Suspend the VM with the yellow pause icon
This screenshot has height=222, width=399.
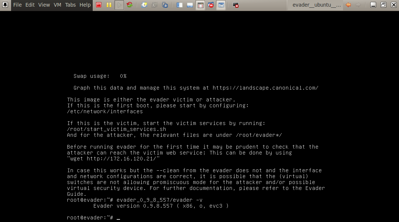click(x=109, y=5)
